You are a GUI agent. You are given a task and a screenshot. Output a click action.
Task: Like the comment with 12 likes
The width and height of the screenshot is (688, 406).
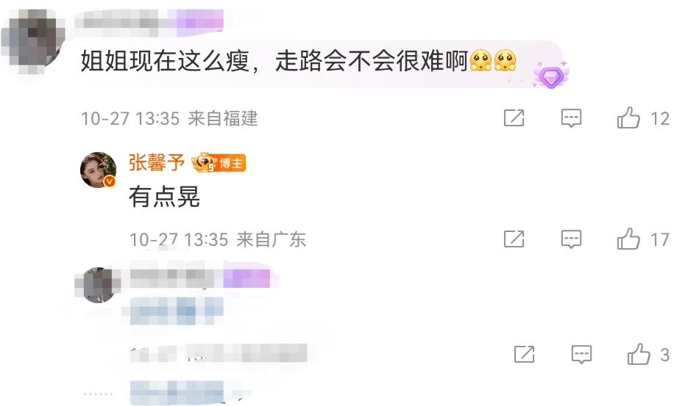(x=628, y=117)
